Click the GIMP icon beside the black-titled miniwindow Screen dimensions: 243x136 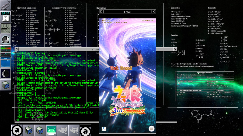pyautogui.click(x=74, y=130)
